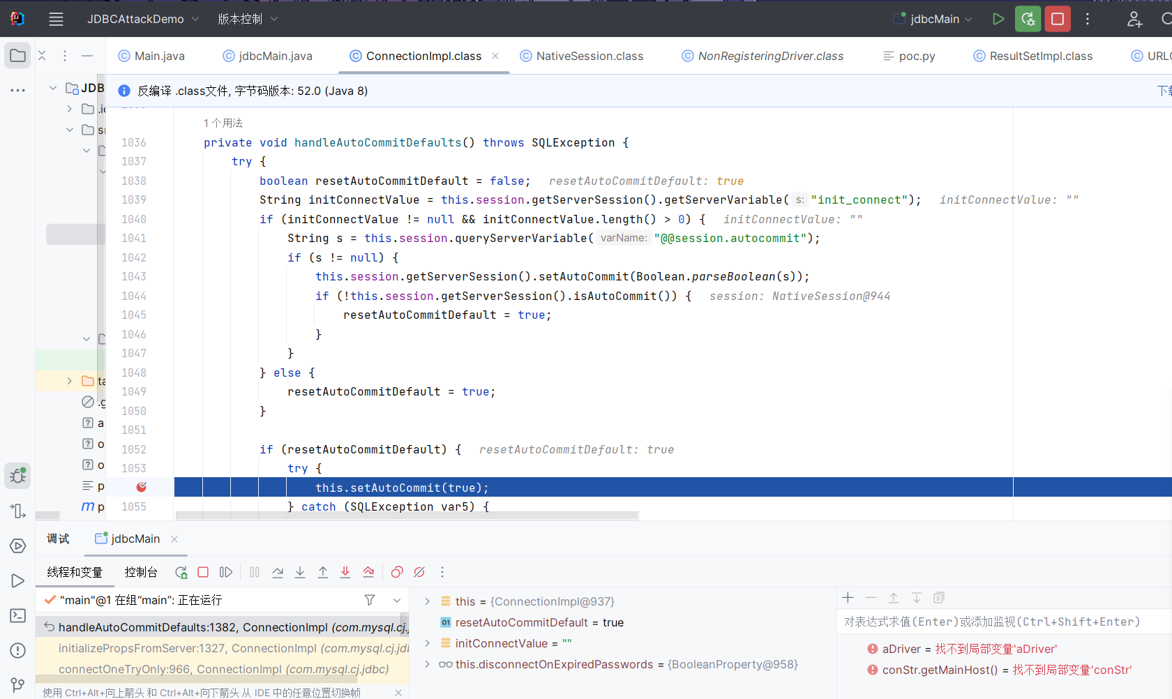Expand this.disconnectOnExpiredPasswords watch
This screenshot has height=699, width=1172.
428,664
